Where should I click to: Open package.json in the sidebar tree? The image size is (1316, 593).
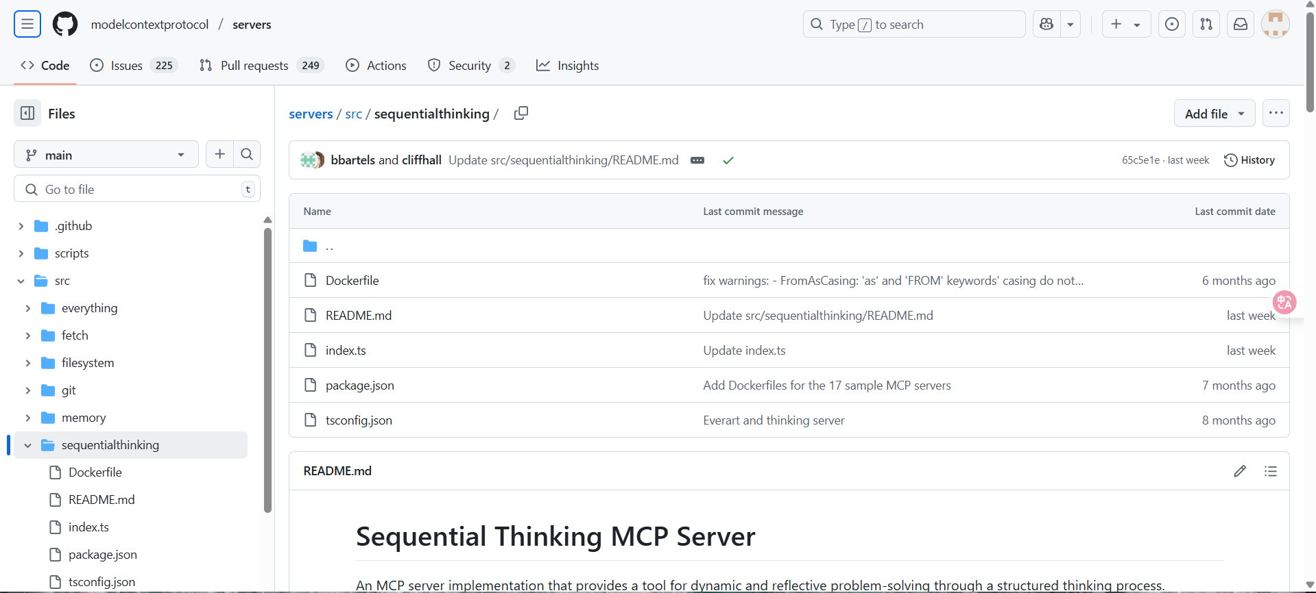click(x=102, y=555)
